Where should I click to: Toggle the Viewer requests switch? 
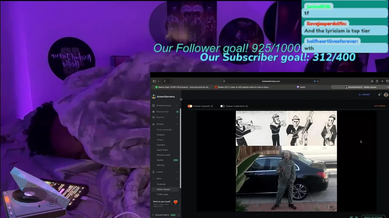190,106
